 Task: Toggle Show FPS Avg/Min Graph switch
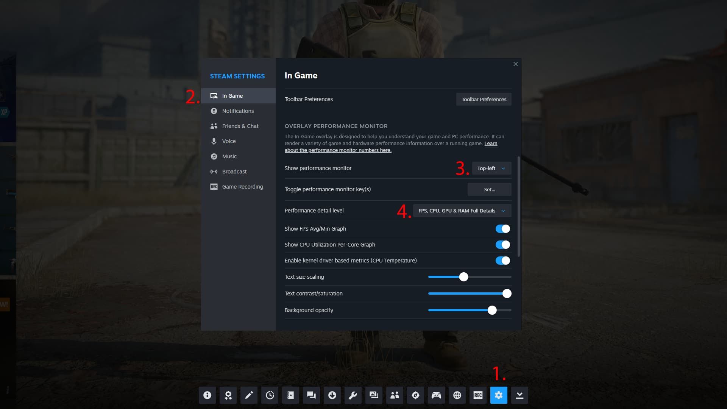(x=503, y=229)
